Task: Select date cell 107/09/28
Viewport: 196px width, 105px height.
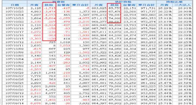Action: (14, 73)
